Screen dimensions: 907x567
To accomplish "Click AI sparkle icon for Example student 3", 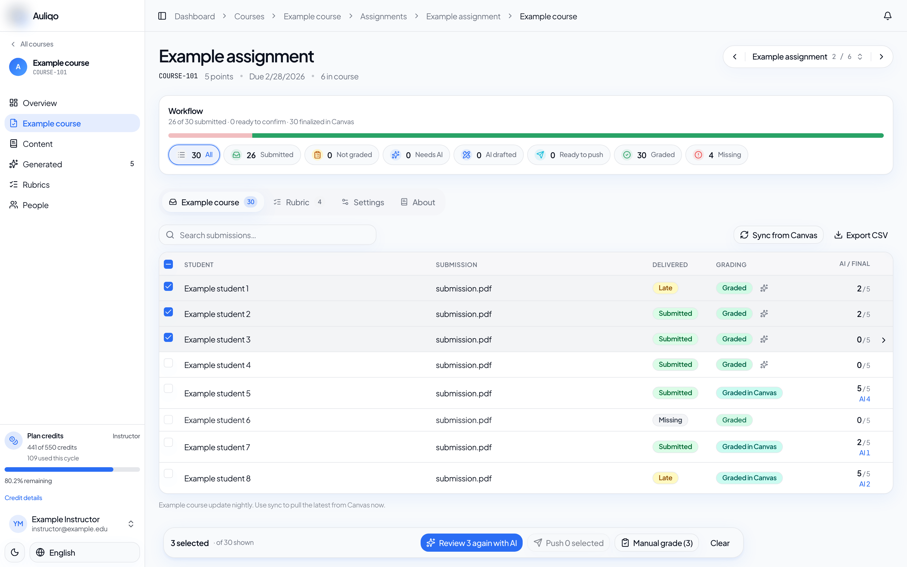I will [764, 339].
